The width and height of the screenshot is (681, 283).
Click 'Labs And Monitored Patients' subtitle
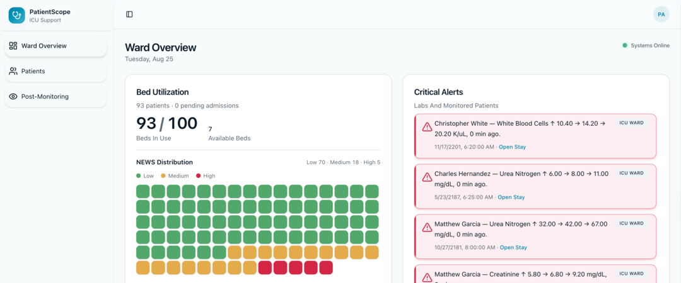pos(456,105)
